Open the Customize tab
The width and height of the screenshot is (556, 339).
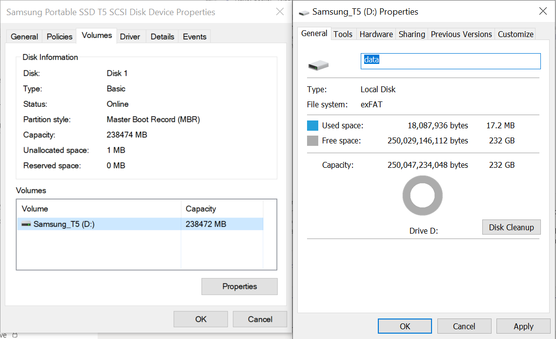coord(515,34)
